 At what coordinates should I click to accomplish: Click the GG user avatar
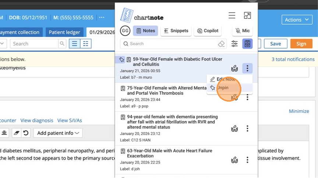click(125, 31)
